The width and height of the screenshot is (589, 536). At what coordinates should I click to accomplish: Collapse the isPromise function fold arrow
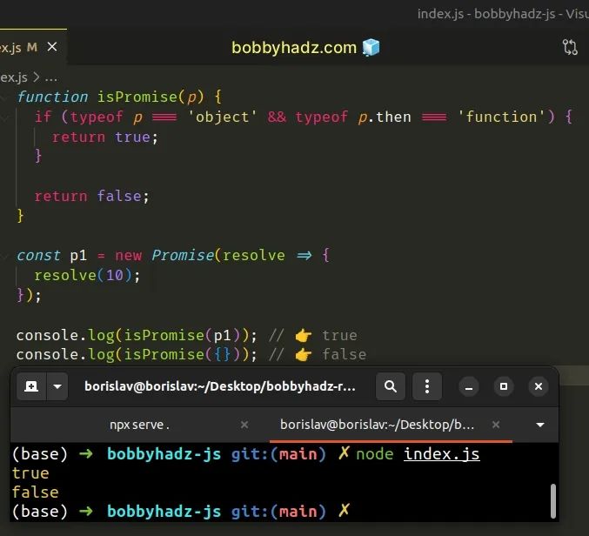4,97
